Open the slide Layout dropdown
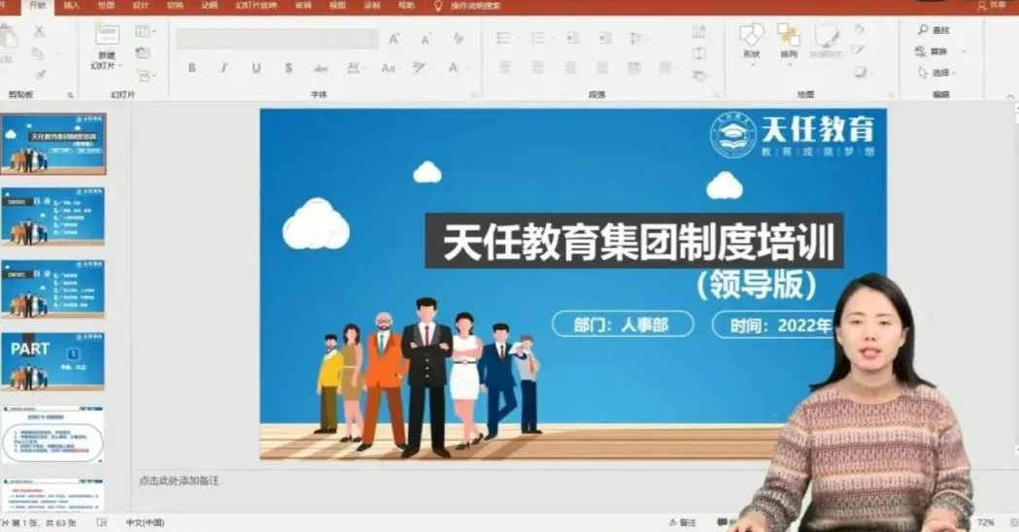The width and height of the screenshot is (1019, 532). [x=145, y=31]
